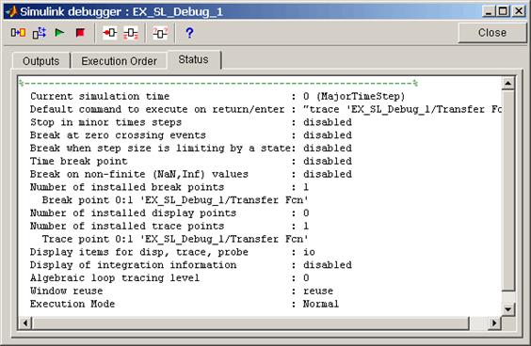Click the vertical scrollbar thumb
Image resolution: width=531 pixels, height=346 pixels.
[x=508, y=190]
